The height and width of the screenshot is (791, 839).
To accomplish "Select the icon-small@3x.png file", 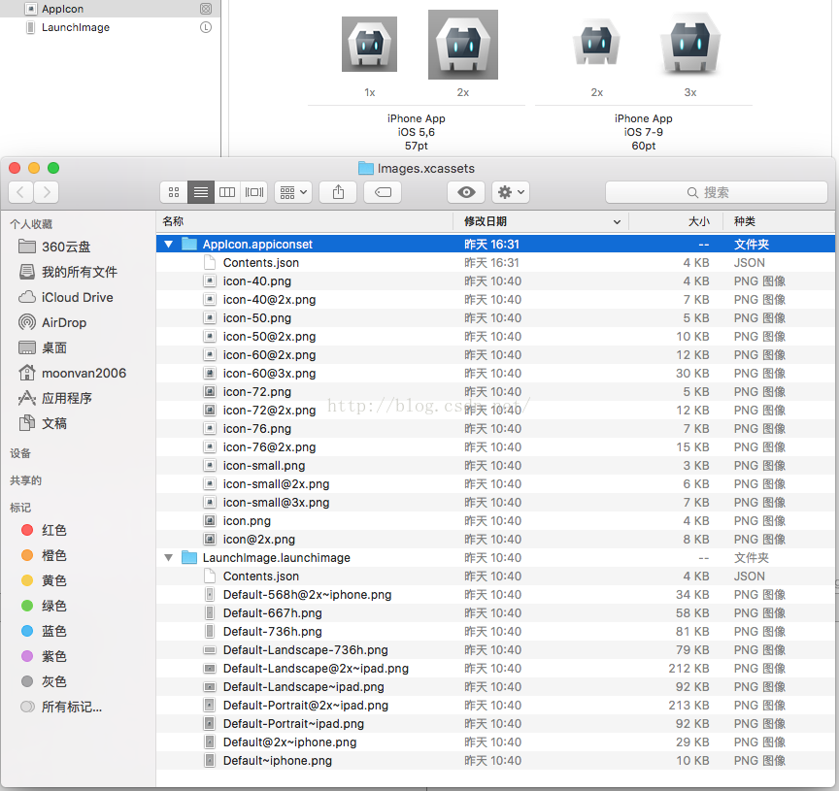I will click(495, 503).
